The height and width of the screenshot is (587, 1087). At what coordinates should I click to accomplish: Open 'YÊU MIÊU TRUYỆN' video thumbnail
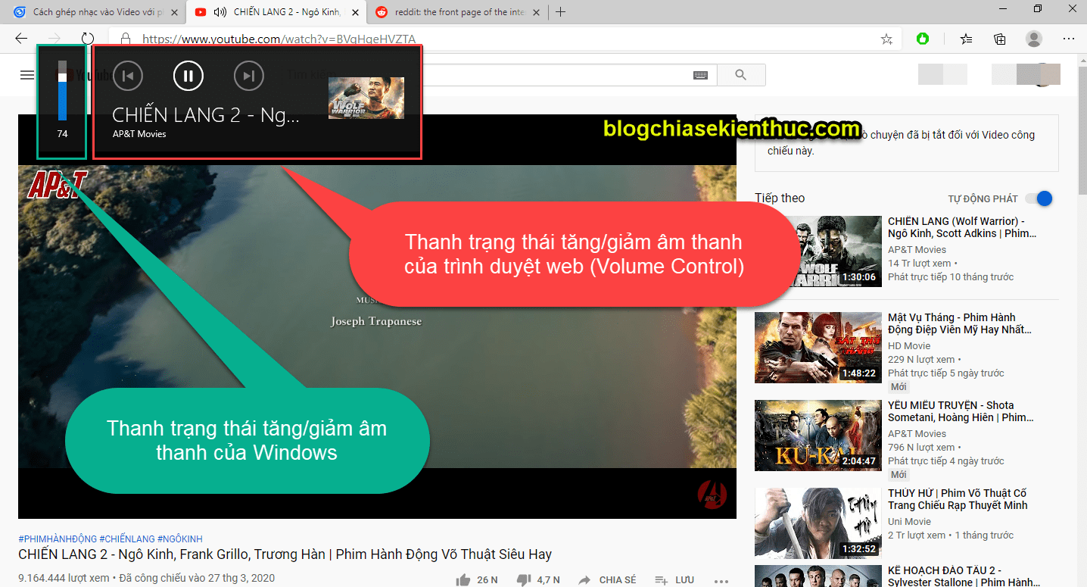[x=818, y=436]
